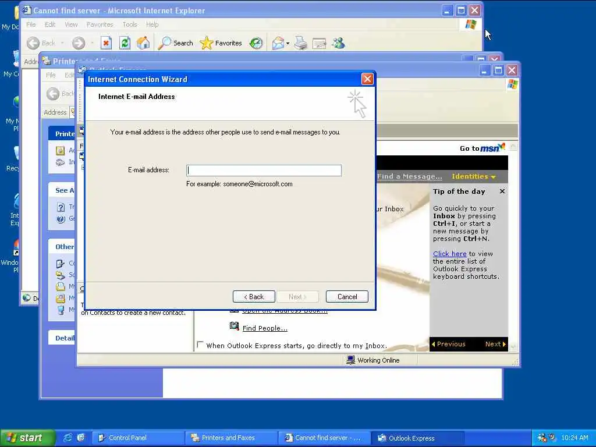The image size is (596, 447).
Task: Click the Troubleshoot help icon in See Also
Action: click(61, 207)
